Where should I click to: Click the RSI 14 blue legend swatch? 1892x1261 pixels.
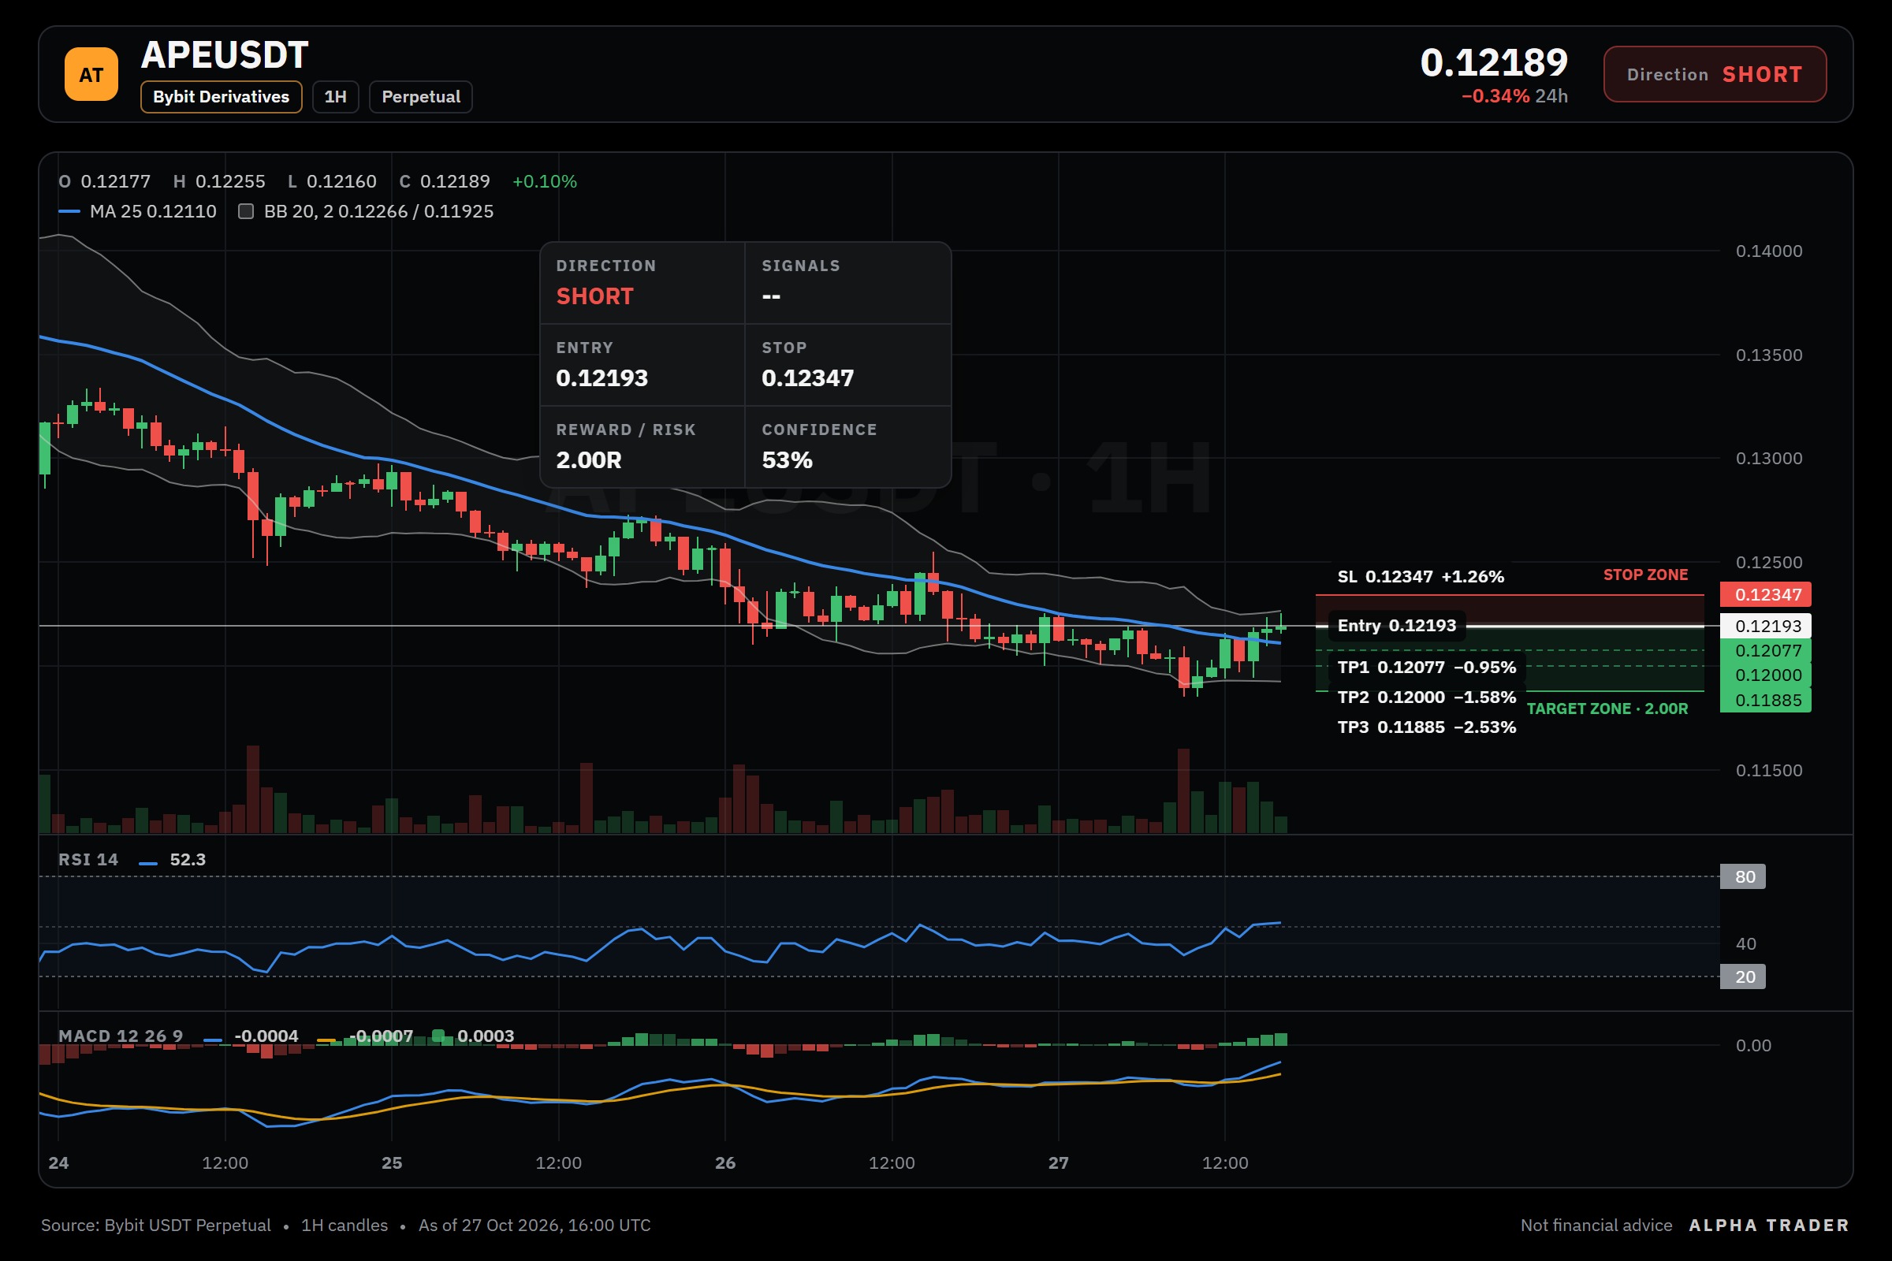(x=148, y=863)
